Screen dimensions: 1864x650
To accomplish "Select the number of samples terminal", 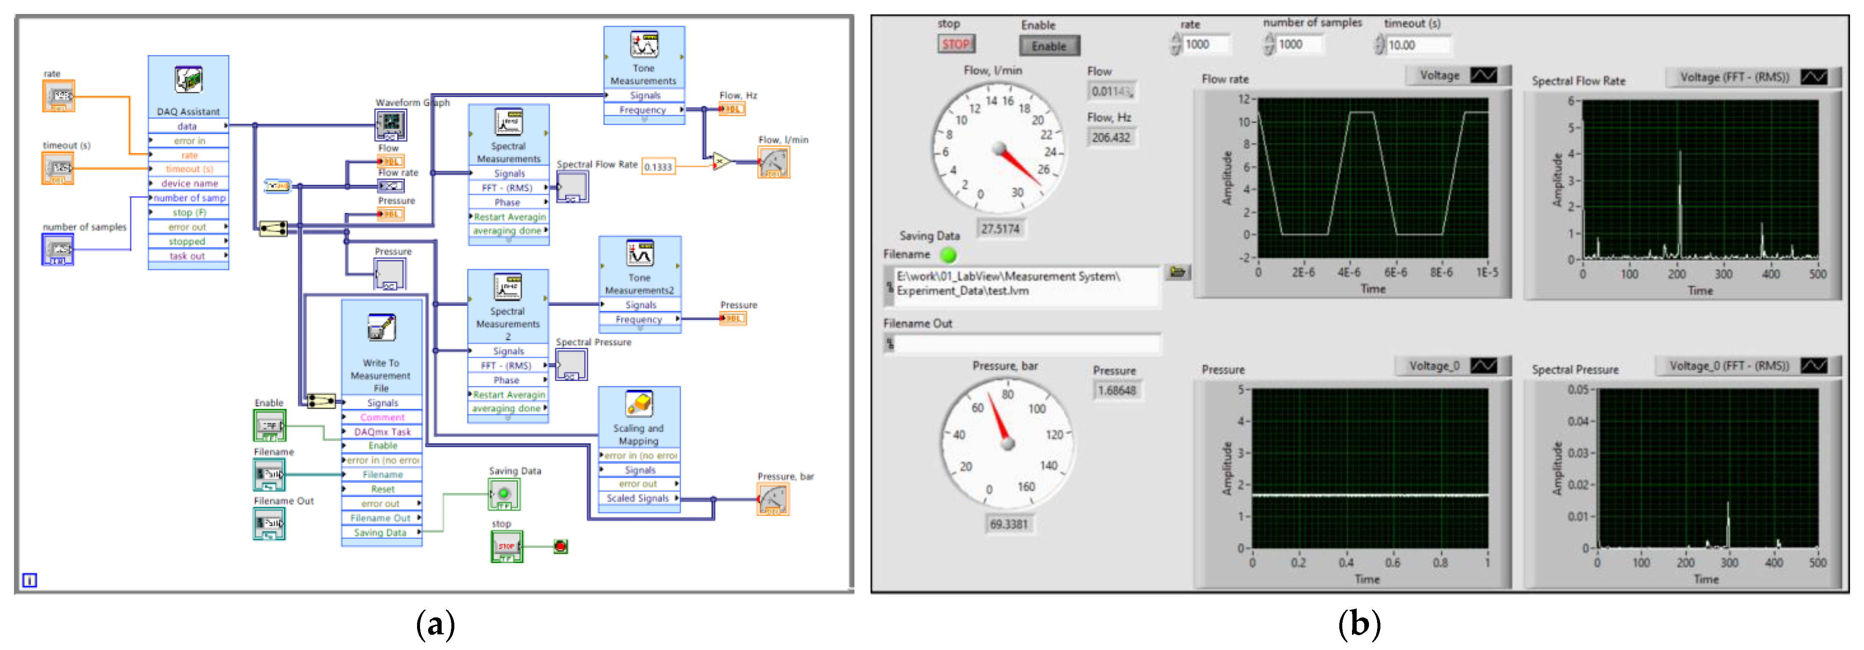I will 58,250.
